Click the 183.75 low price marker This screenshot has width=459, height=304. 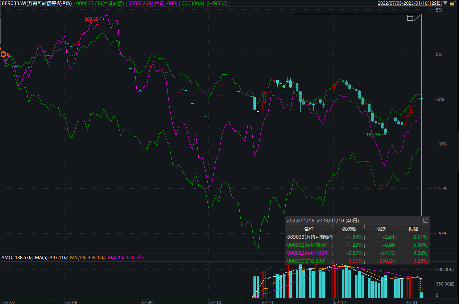pyautogui.click(x=373, y=135)
